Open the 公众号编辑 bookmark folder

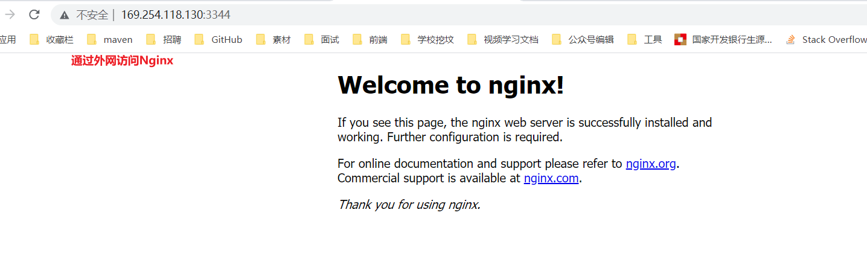tap(583, 40)
